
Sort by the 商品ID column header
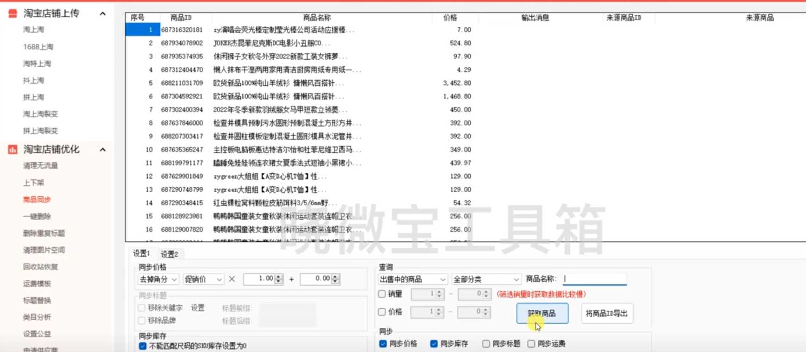pos(181,18)
